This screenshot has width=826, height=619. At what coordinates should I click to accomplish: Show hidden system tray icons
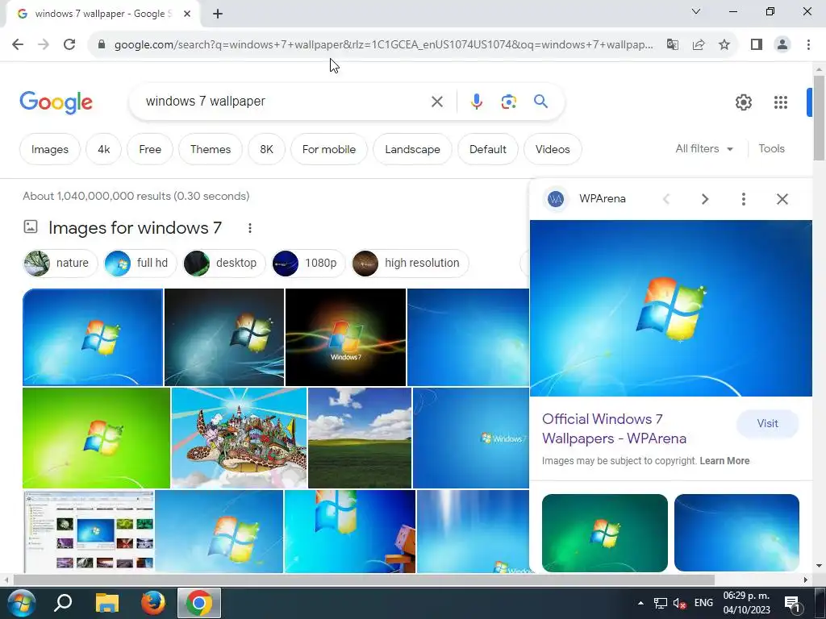pos(640,603)
